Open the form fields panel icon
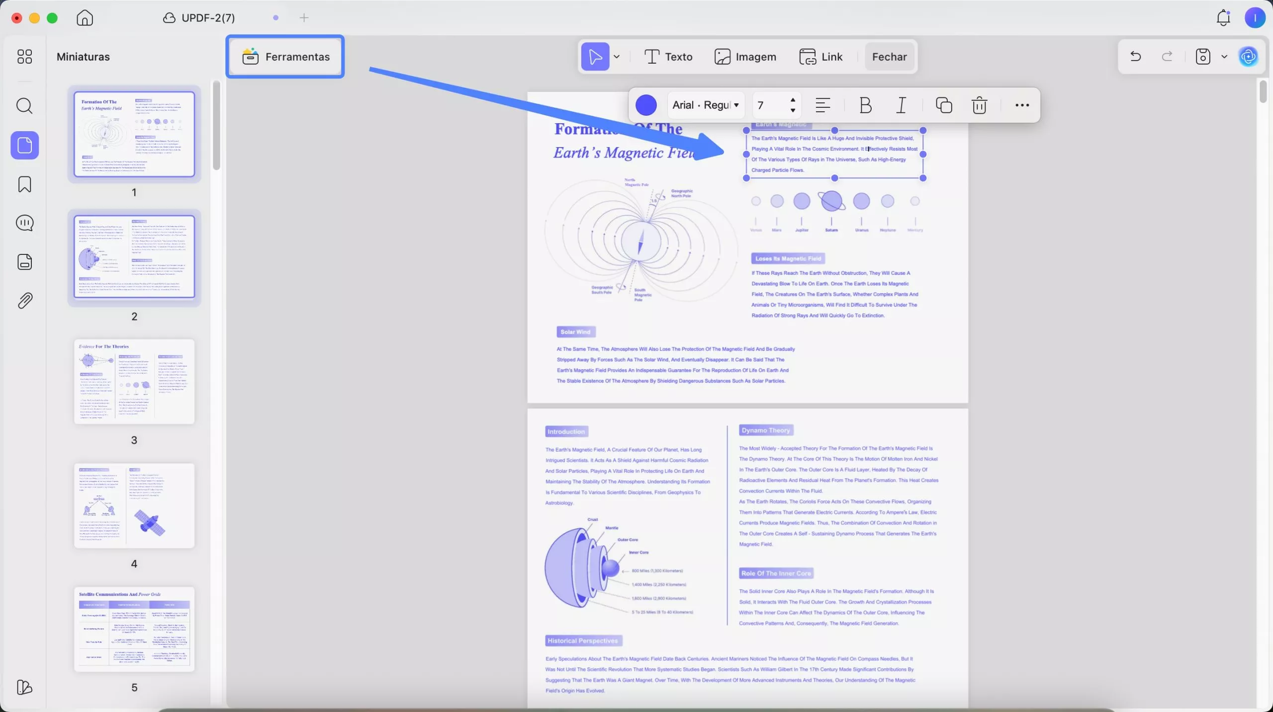1273x712 pixels. (24, 262)
